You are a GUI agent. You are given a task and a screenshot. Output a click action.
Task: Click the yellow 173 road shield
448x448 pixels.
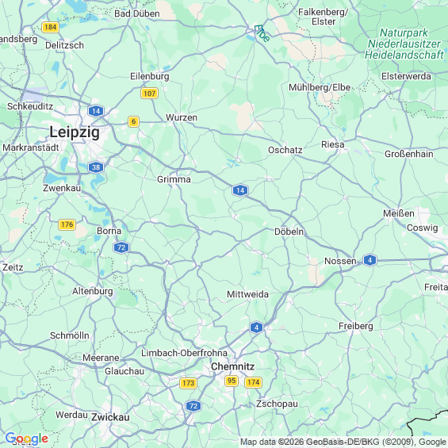[x=188, y=383]
